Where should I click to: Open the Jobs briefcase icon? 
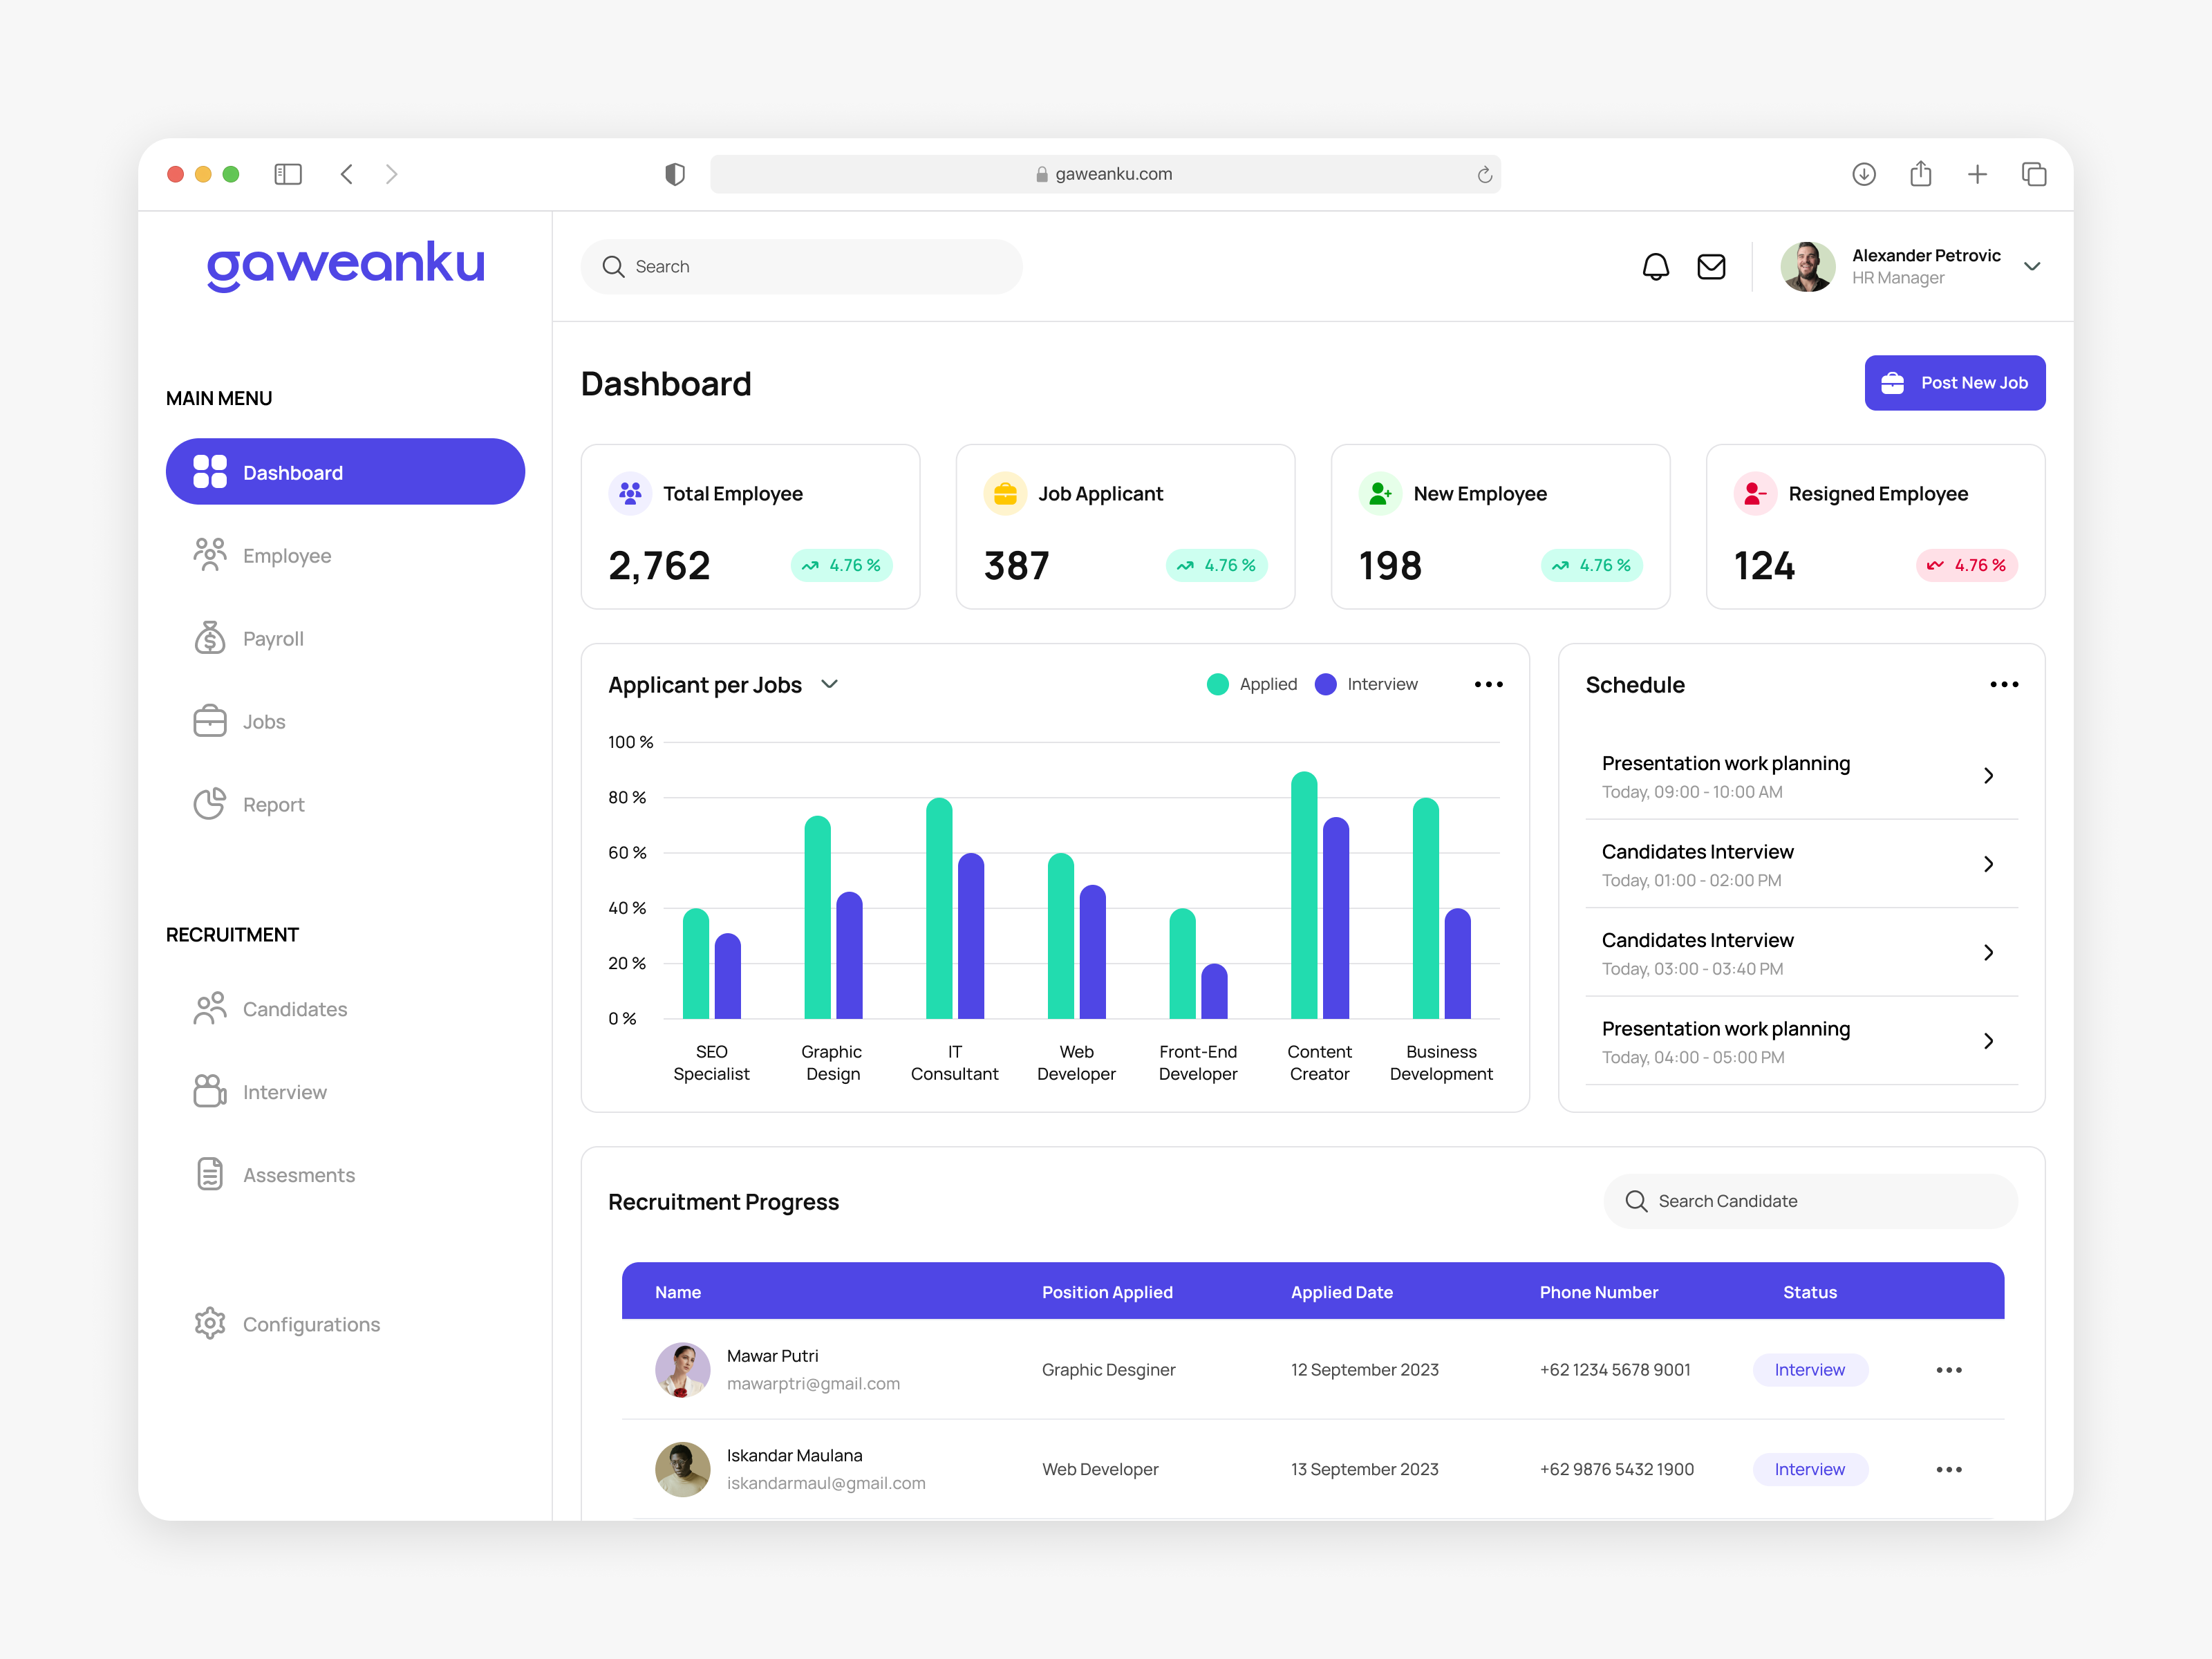[x=210, y=720]
